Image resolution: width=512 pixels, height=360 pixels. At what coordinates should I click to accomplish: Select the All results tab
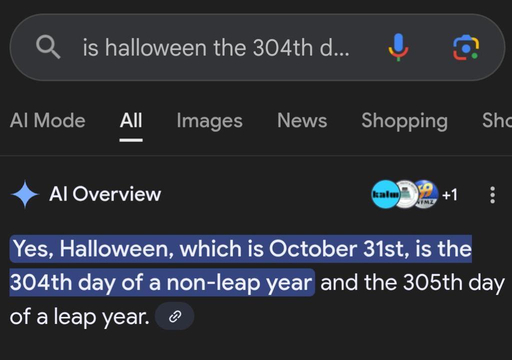click(131, 120)
